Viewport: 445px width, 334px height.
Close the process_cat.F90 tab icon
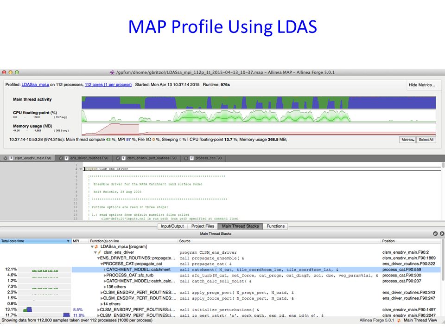[x=186, y=158]
